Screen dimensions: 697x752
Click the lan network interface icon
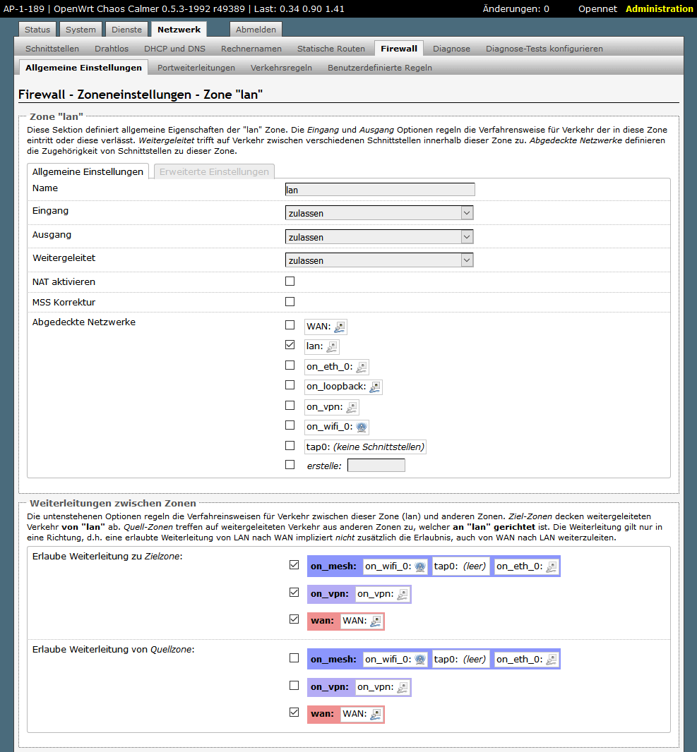point(331,347)
